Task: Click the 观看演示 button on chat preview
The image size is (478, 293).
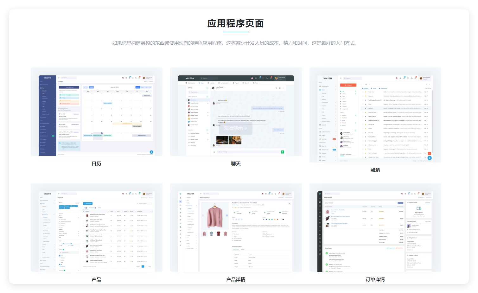Action: (235, 128)
